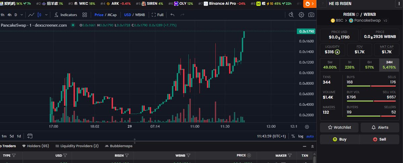Screen dimensions: 403x163
Task: Click the liquidity lock icon
Action: click(x=337, y=52)
